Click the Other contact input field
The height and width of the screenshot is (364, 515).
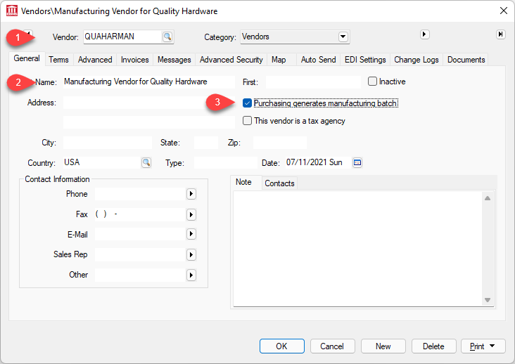point(140,275)
